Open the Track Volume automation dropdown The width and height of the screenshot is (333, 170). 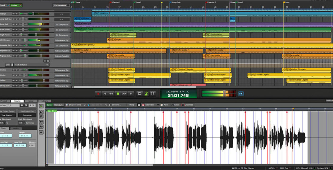[x=47, y=65]
